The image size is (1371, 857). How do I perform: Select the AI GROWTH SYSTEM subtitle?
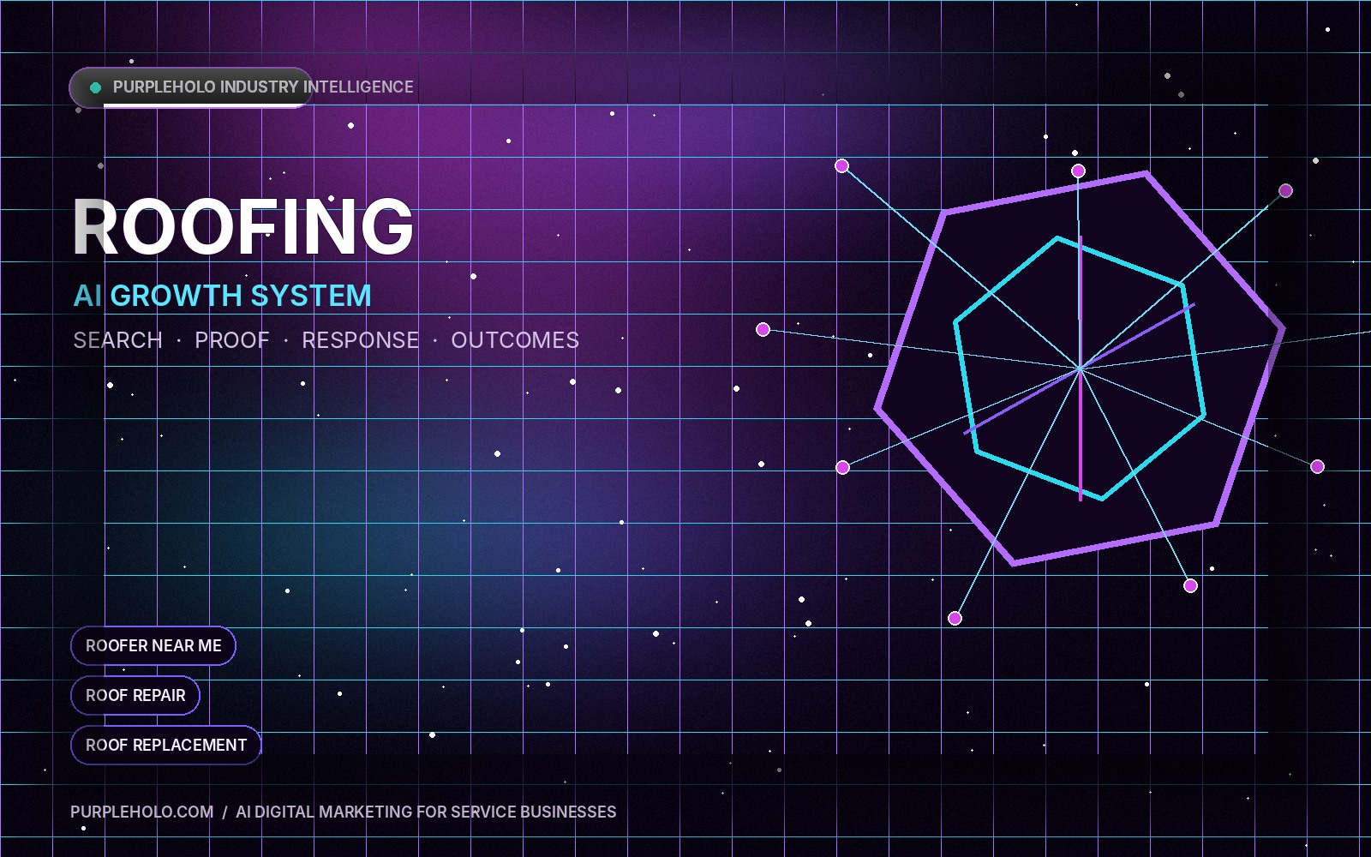223,296
